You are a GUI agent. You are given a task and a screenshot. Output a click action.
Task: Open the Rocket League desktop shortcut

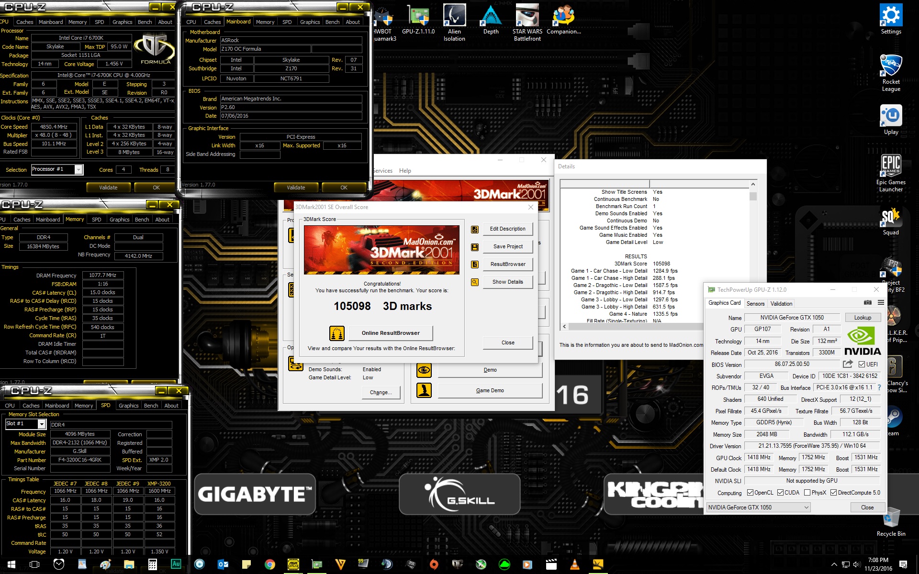point(891,73)
